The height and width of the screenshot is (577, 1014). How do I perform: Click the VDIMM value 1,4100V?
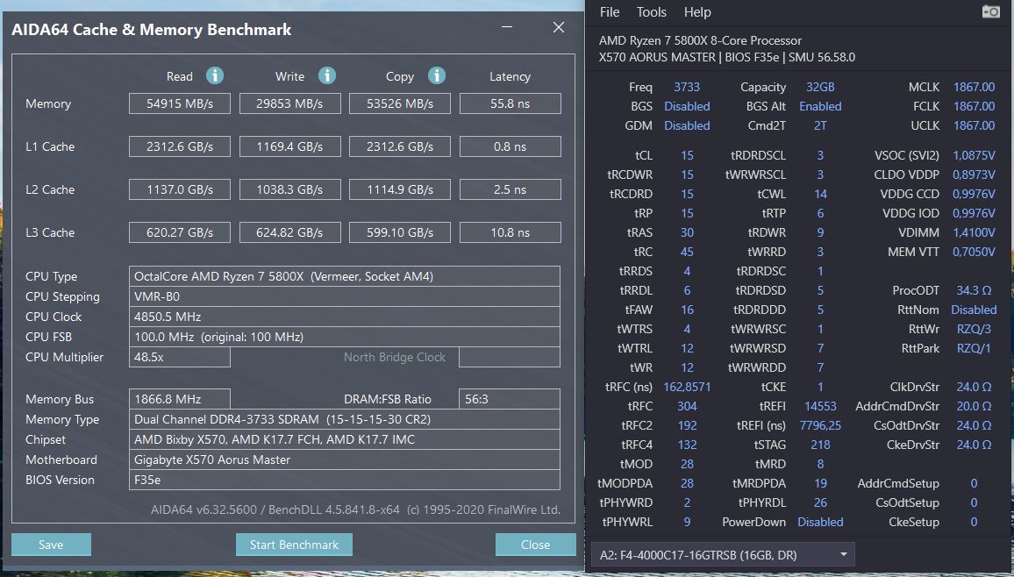[x=974, y=232]
